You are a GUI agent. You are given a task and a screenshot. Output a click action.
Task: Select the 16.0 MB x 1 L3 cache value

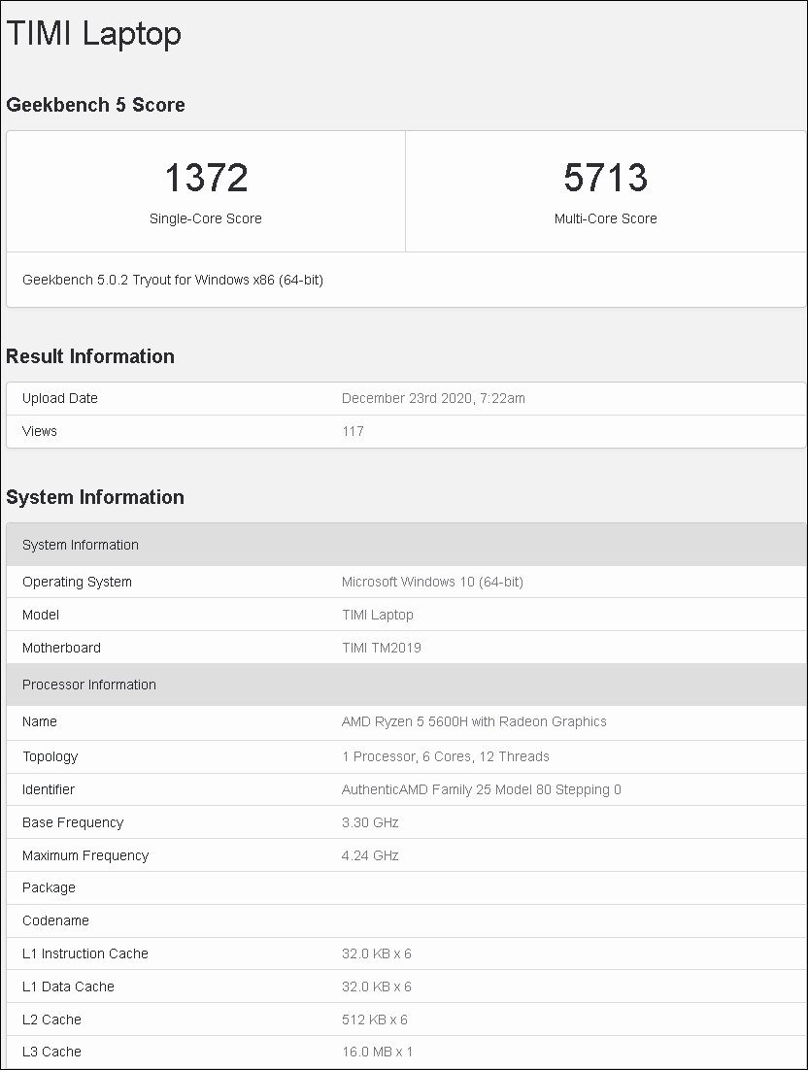point(378,1052)
